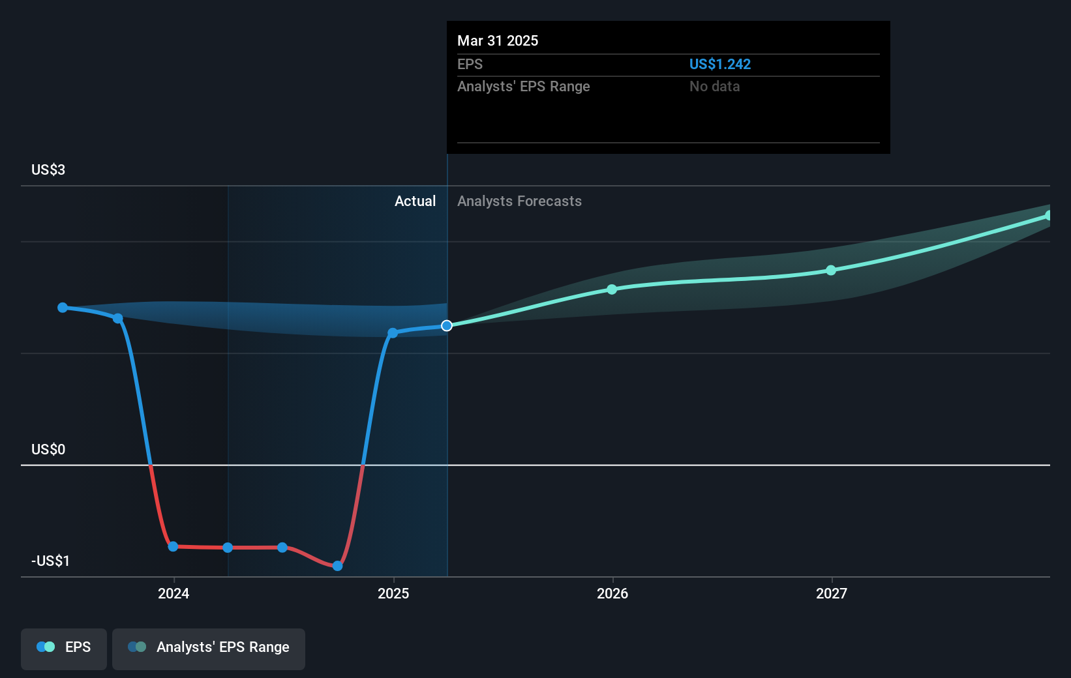Click the -US$1 y-axis label
The width and height of the screenshot is (1071, 678).
51,561
